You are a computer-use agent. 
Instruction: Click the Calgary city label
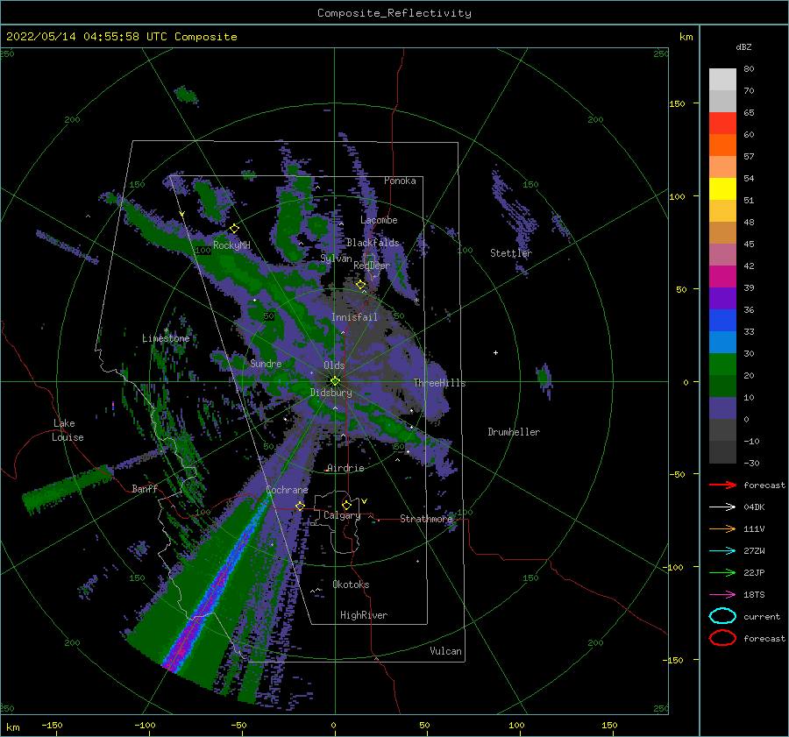[x=342, y=515]
